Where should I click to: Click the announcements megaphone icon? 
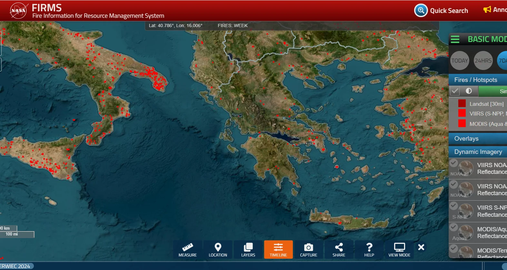pos(487,10)
